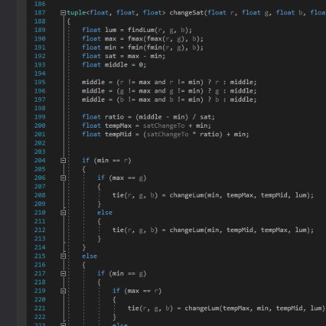The image size is (326, 326).
Task: Click the changeSat function name
Action: [x=186, y=12]
